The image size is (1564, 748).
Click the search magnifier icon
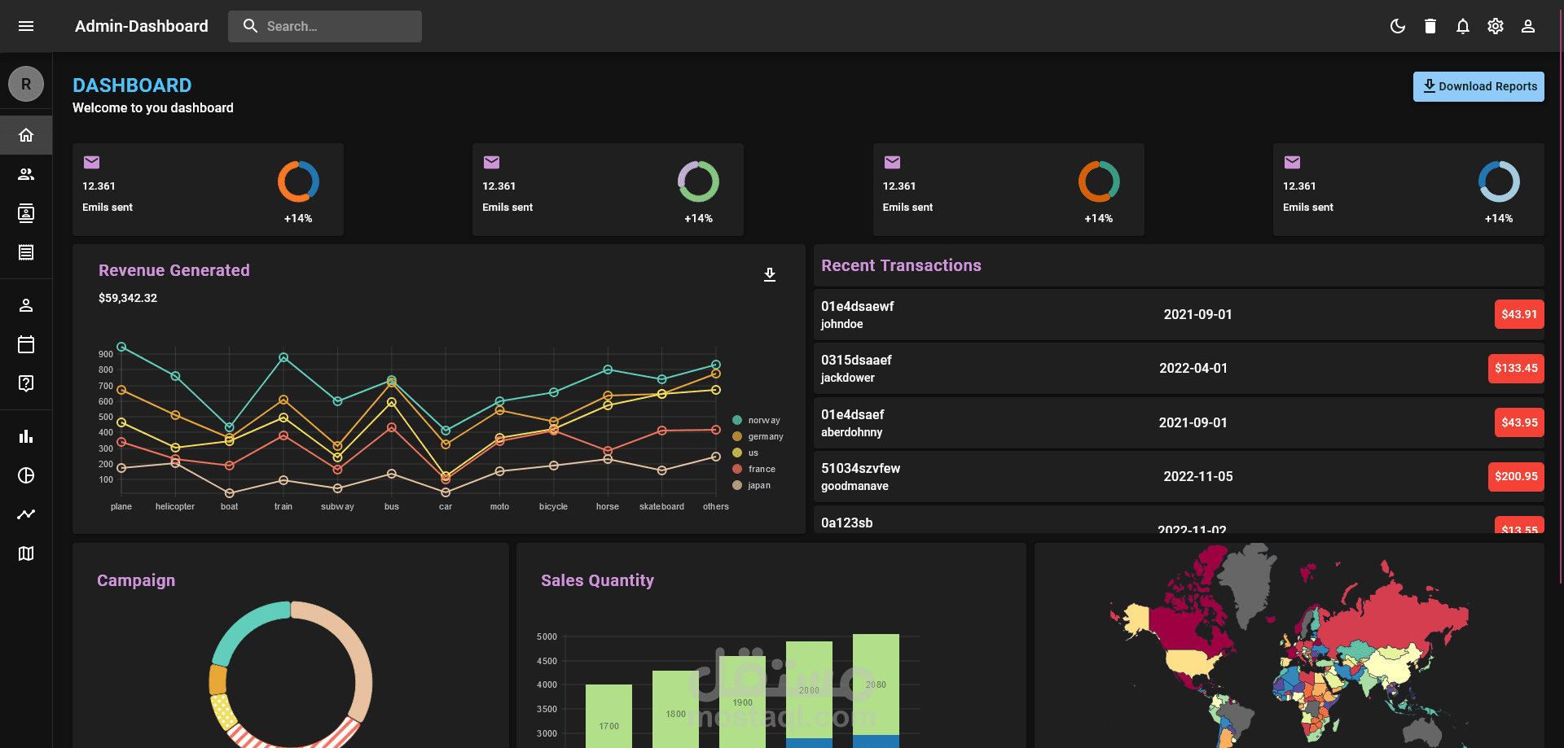[250, 26]
